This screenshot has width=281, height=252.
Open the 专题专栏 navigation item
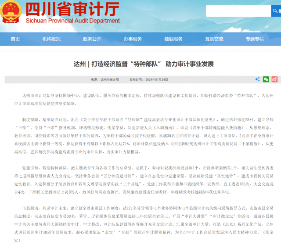255,39
